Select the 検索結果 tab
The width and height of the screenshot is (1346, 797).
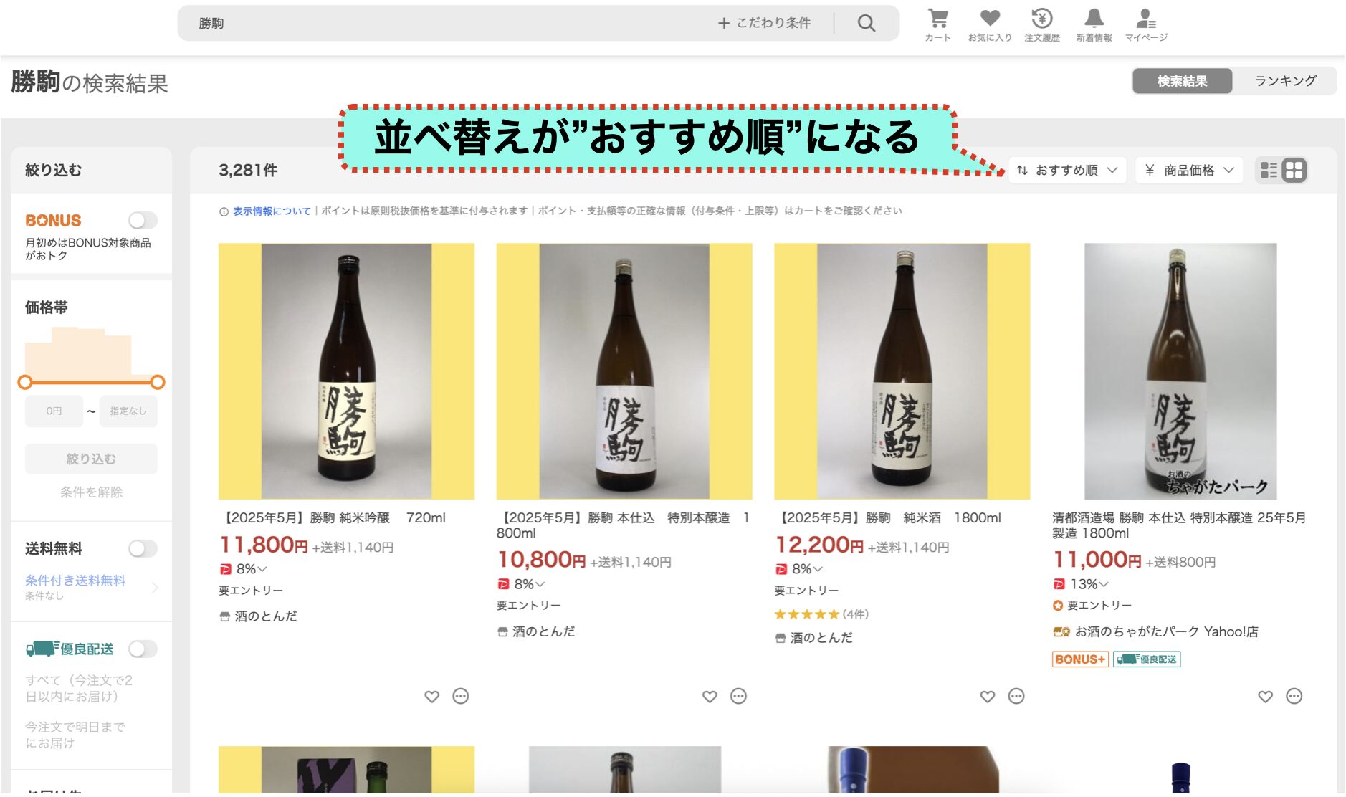pos(1182,81)
